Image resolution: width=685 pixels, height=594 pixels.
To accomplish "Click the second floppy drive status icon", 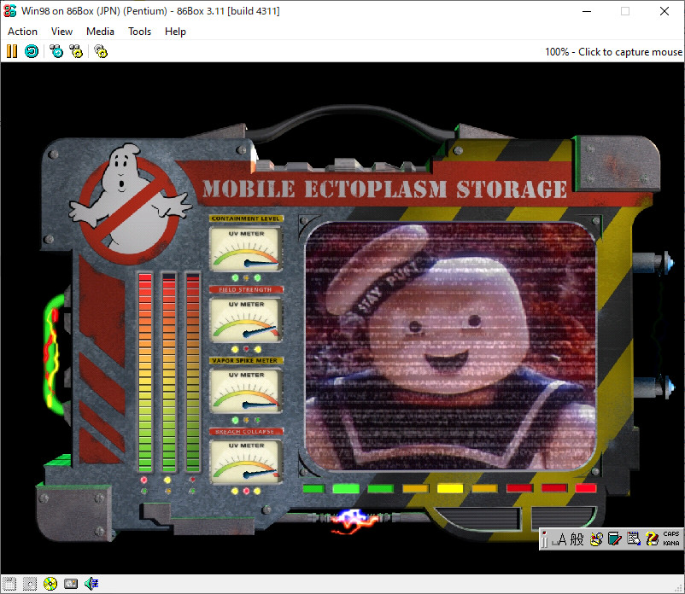I will (x=30, y=584).
